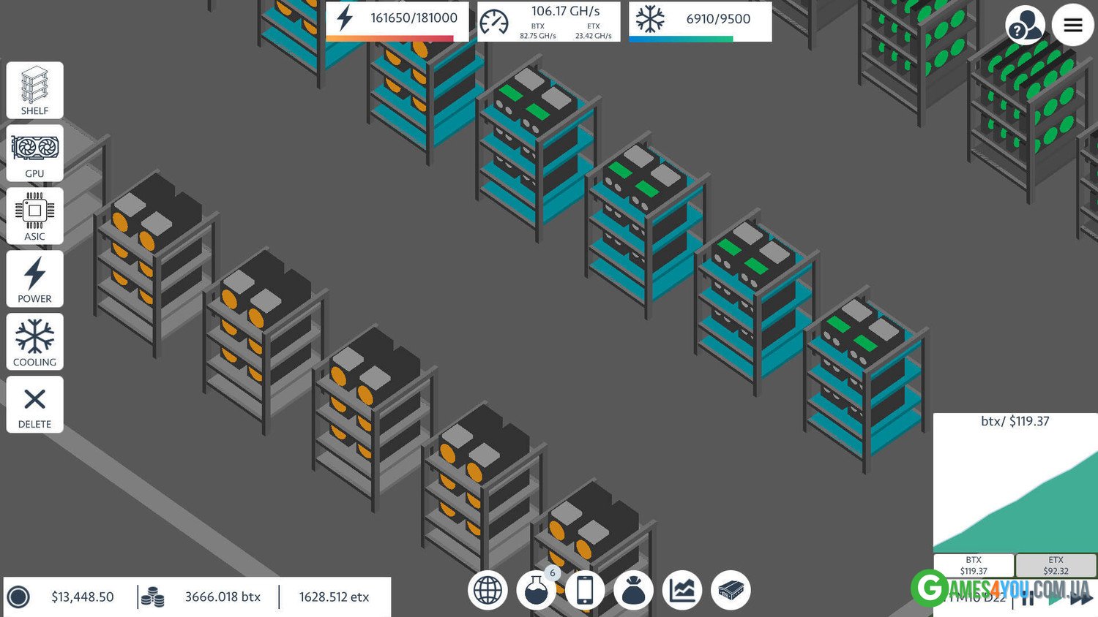Open the Power upgrades panel
Screen dimensions: 1098x617
(34, 279)
